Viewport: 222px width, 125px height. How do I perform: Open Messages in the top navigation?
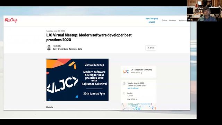click(173, 20)
